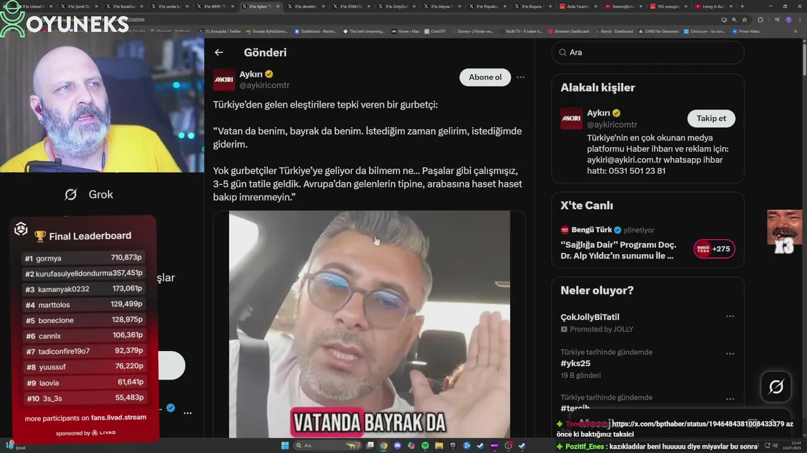
Task: Click Takip et for Aykırı
Action: [x=711, y=118]
